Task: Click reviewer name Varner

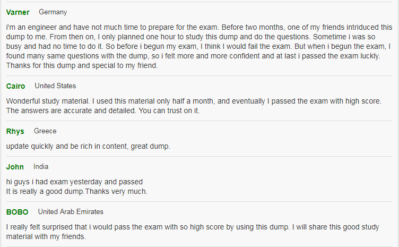Action: 18,12
